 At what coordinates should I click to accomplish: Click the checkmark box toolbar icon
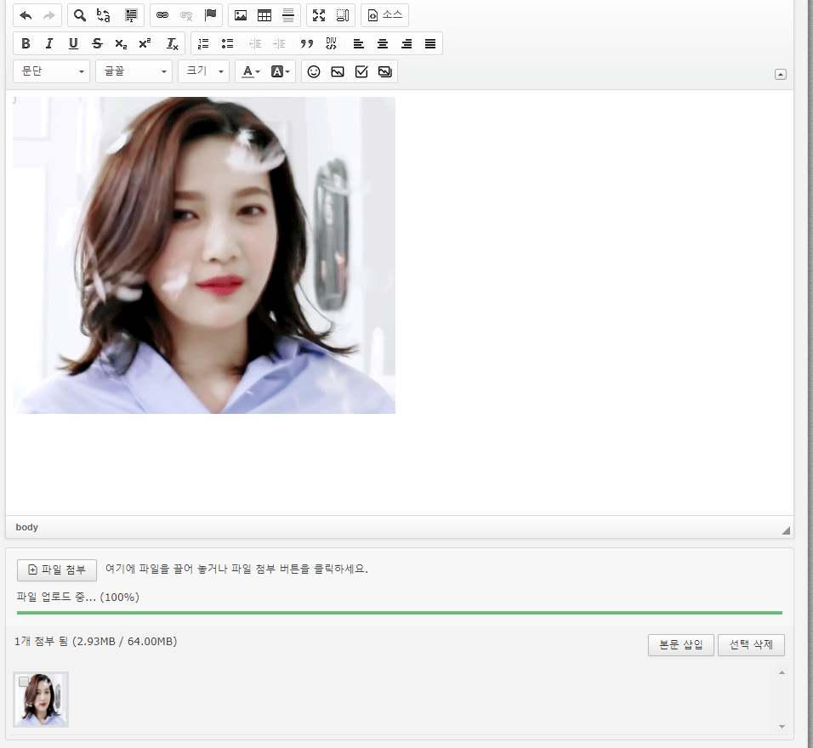(361, 71)
